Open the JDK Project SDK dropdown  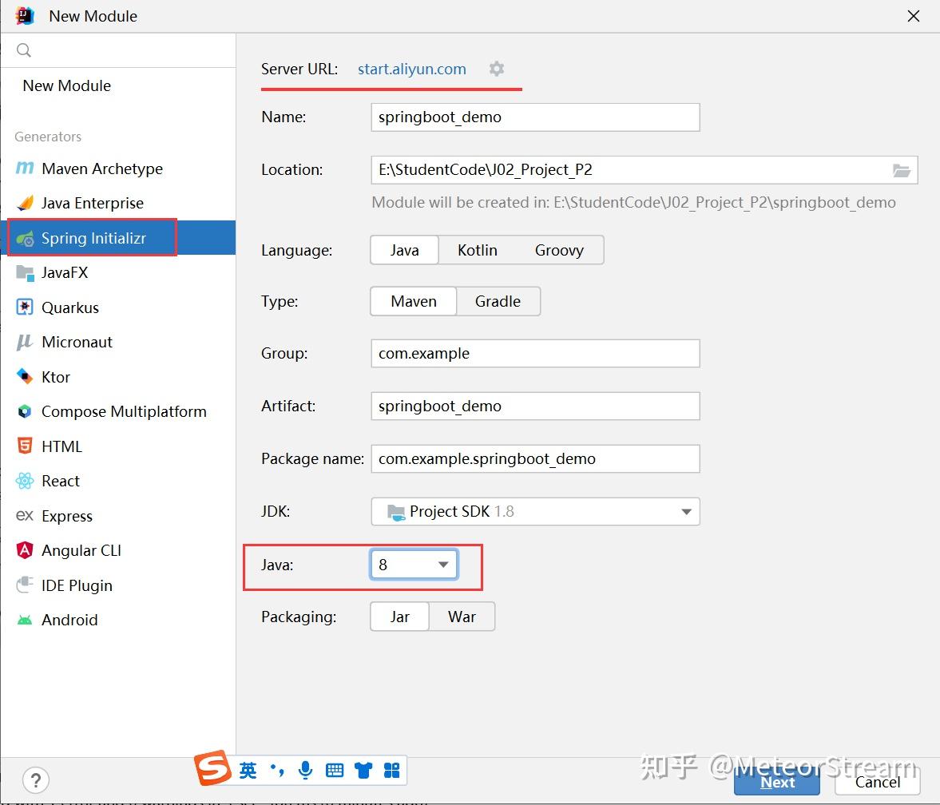pyautogui.click(x=535, y=512)
